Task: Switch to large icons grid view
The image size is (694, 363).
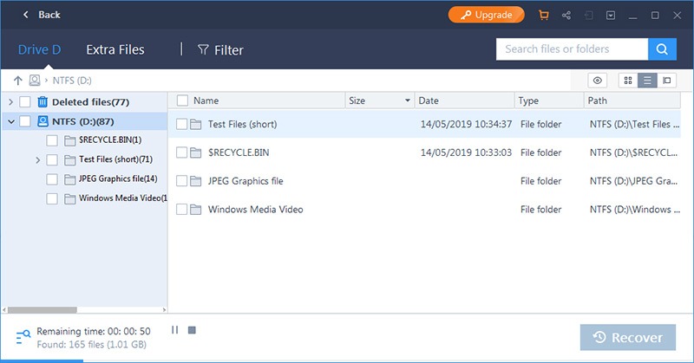Action: [628, 81]
